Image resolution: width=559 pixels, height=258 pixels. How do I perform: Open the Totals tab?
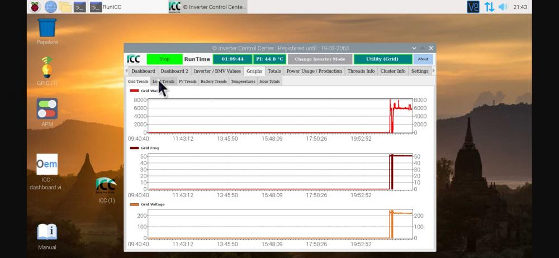coord(274,71)
